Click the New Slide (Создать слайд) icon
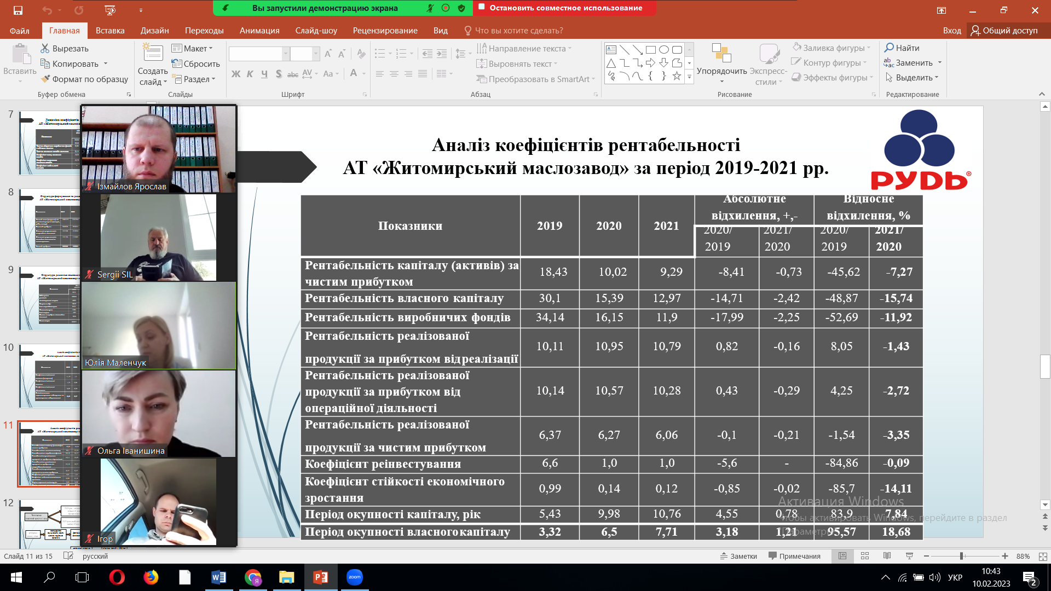This screenshot has height=591, width=1051. coord(153,53)
